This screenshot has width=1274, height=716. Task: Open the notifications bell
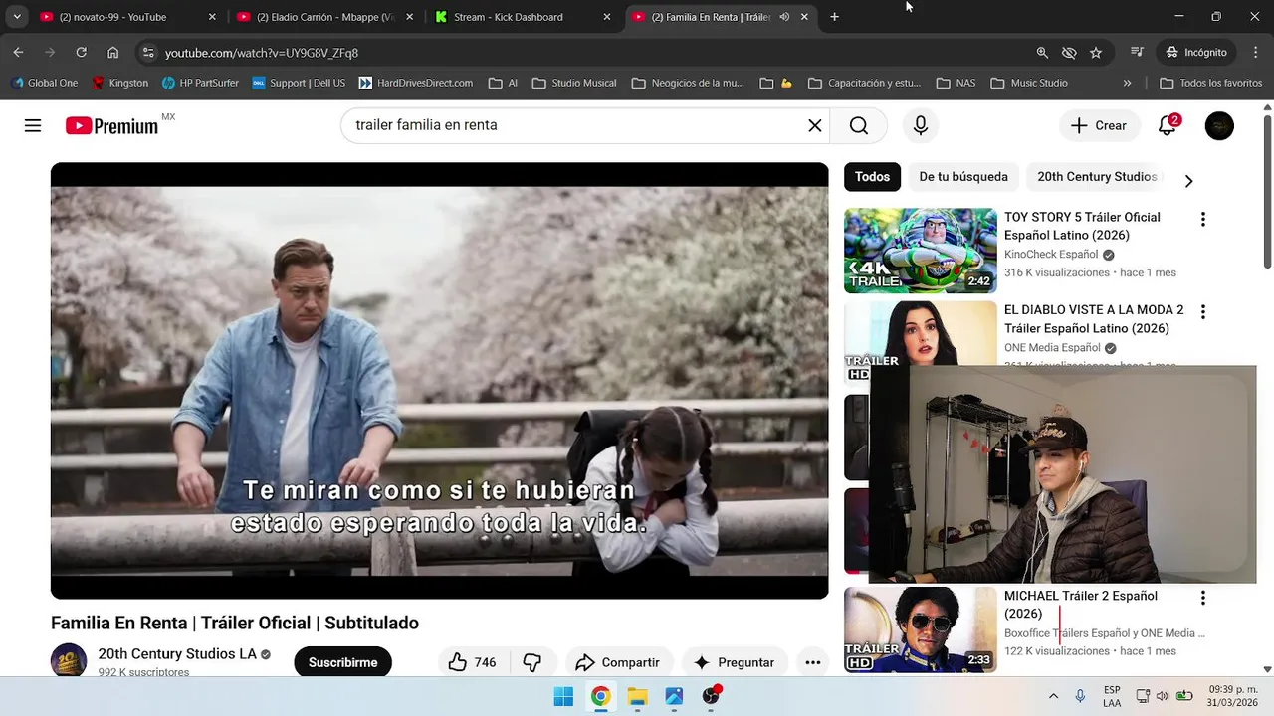tap(1168, 125)
